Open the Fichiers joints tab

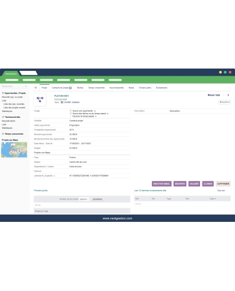[145, 88]
